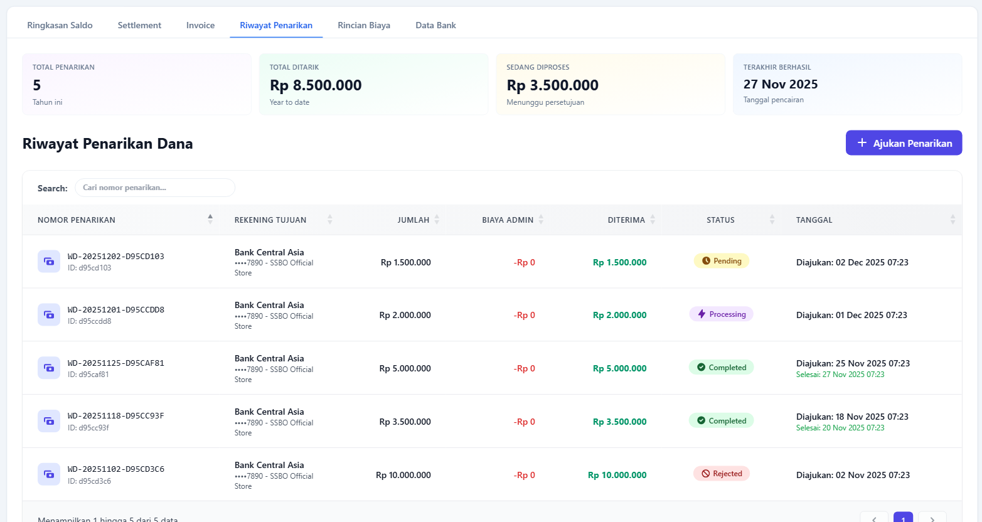Open the Rincian Biaya tab
982x522 pixels.
click(364, 25)
